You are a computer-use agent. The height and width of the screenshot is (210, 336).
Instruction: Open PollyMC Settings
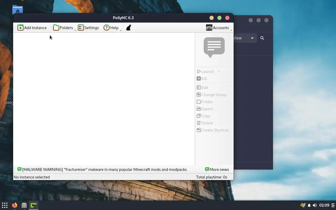point(88,28)
